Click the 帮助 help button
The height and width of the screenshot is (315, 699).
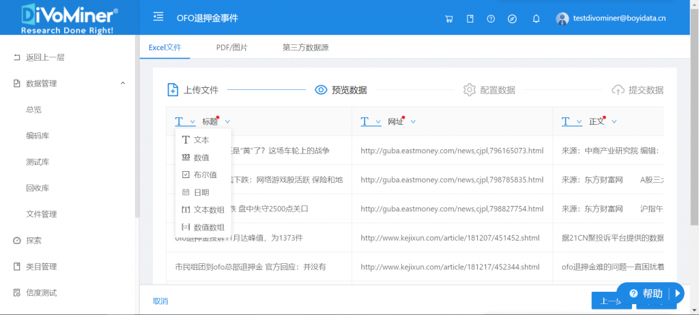click(651, 294)
